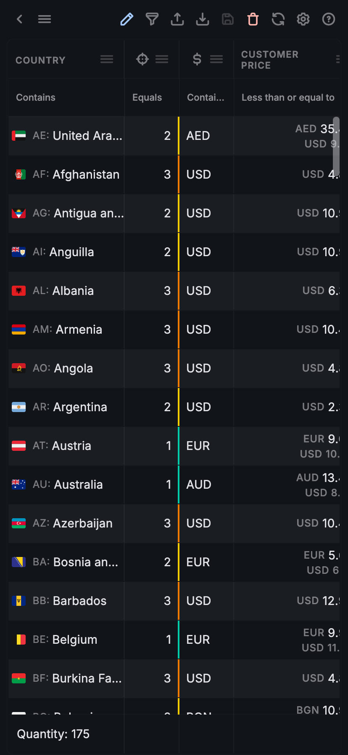Click the upload icon in toolbar
Screen dimensions: 348x755
click(177, 19)
